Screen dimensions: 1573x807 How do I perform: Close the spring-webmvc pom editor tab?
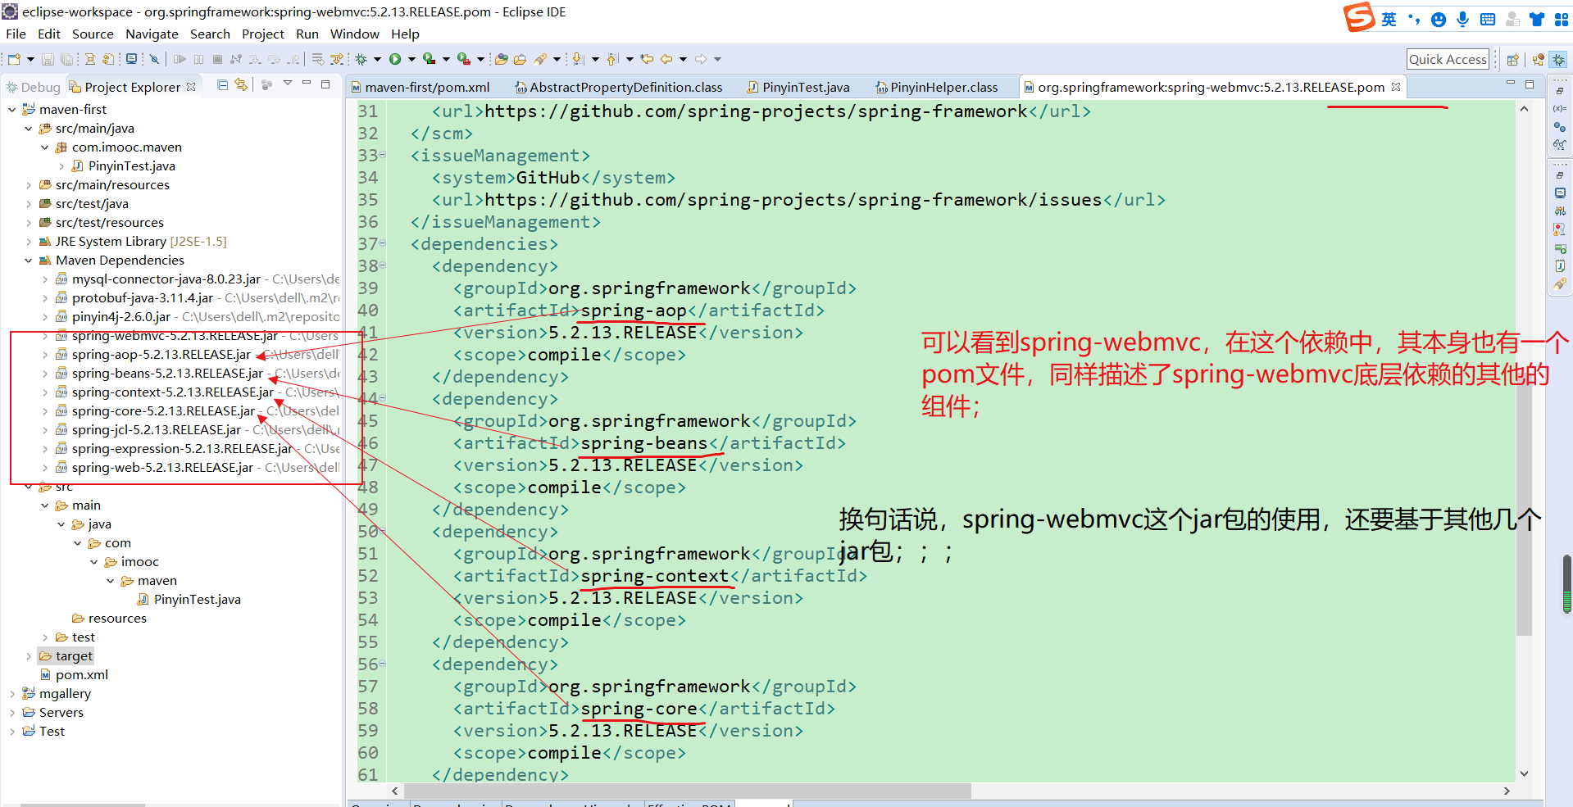[x=1396, y=87]
